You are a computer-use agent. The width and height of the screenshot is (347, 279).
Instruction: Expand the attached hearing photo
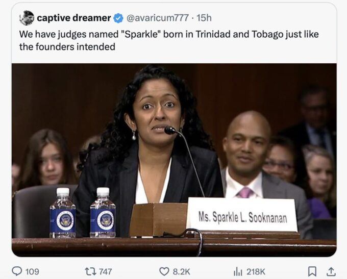(x=174, y=160)
